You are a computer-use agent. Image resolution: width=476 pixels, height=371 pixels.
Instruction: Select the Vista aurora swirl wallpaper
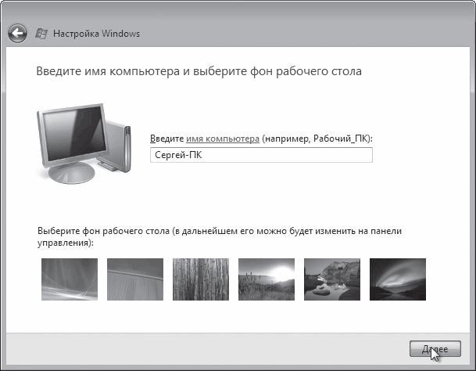pos(70,279)
